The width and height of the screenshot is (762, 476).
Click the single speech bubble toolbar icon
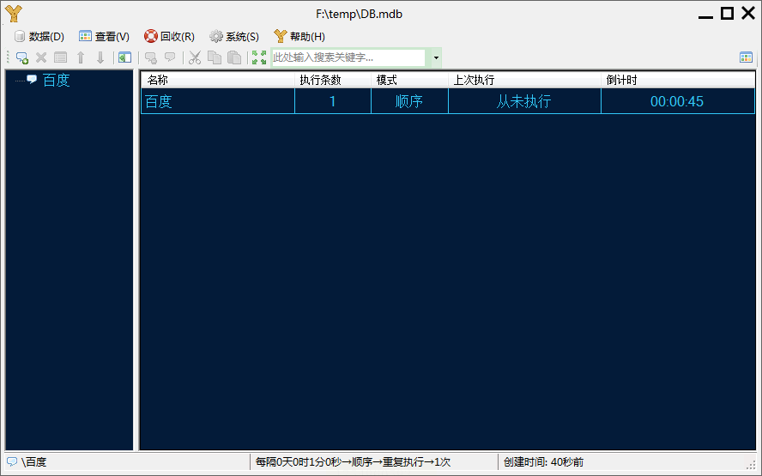(170, 57)
